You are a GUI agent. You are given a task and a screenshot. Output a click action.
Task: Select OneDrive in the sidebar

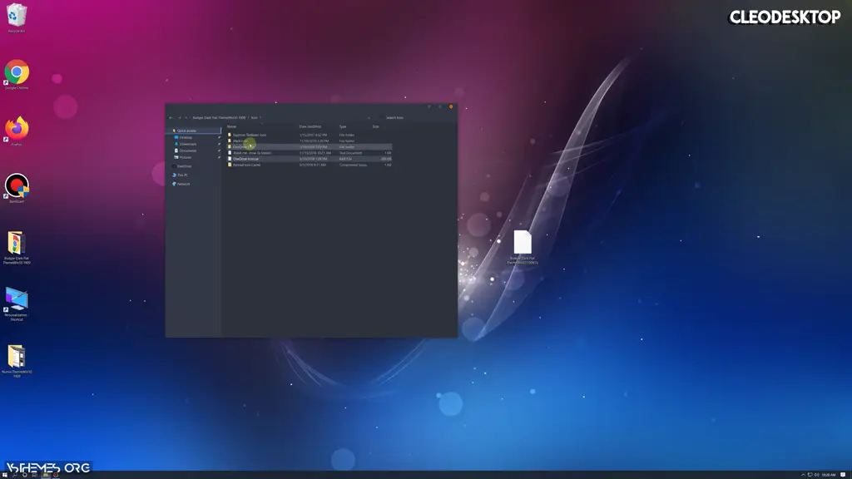coord(185,165)
